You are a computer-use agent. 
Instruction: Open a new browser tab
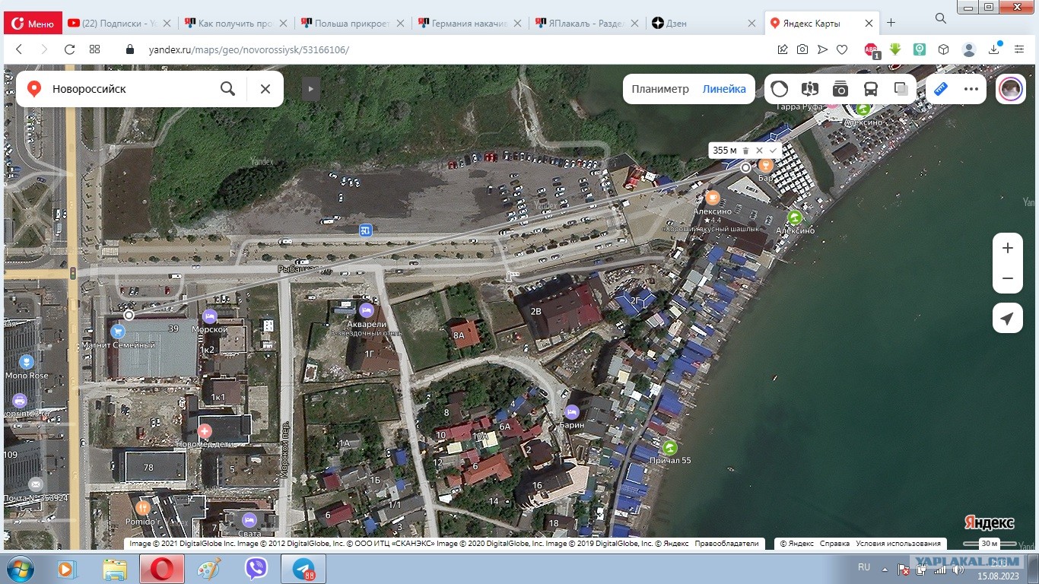[891, 23]
